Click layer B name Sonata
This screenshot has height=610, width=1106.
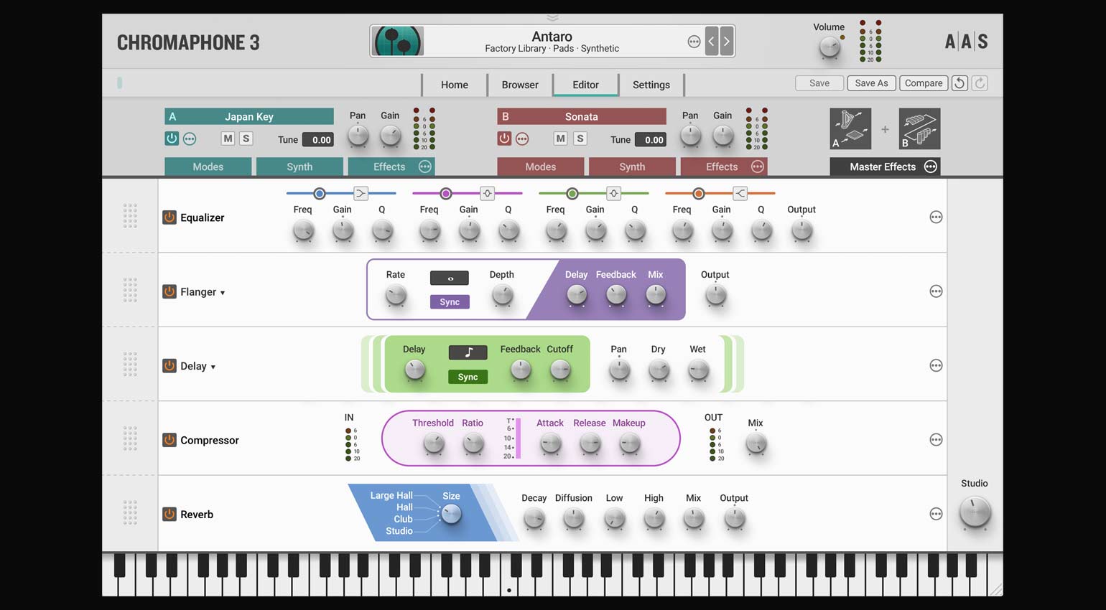click(582, 116)
